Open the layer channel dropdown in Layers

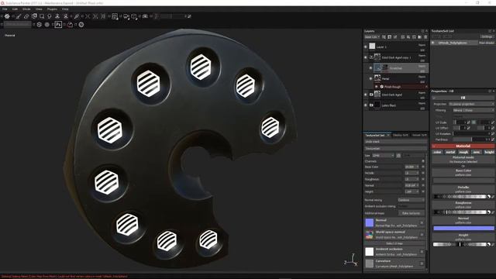tap(372, 37)
